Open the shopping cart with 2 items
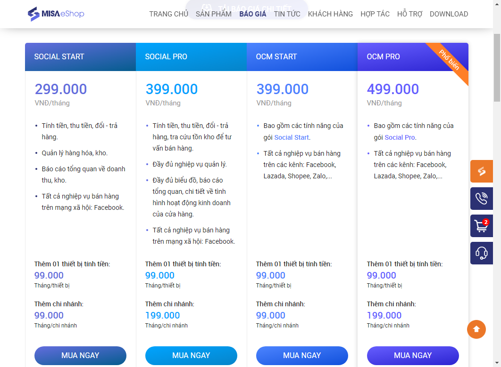501x367 pixels. [x=481, y=226]
